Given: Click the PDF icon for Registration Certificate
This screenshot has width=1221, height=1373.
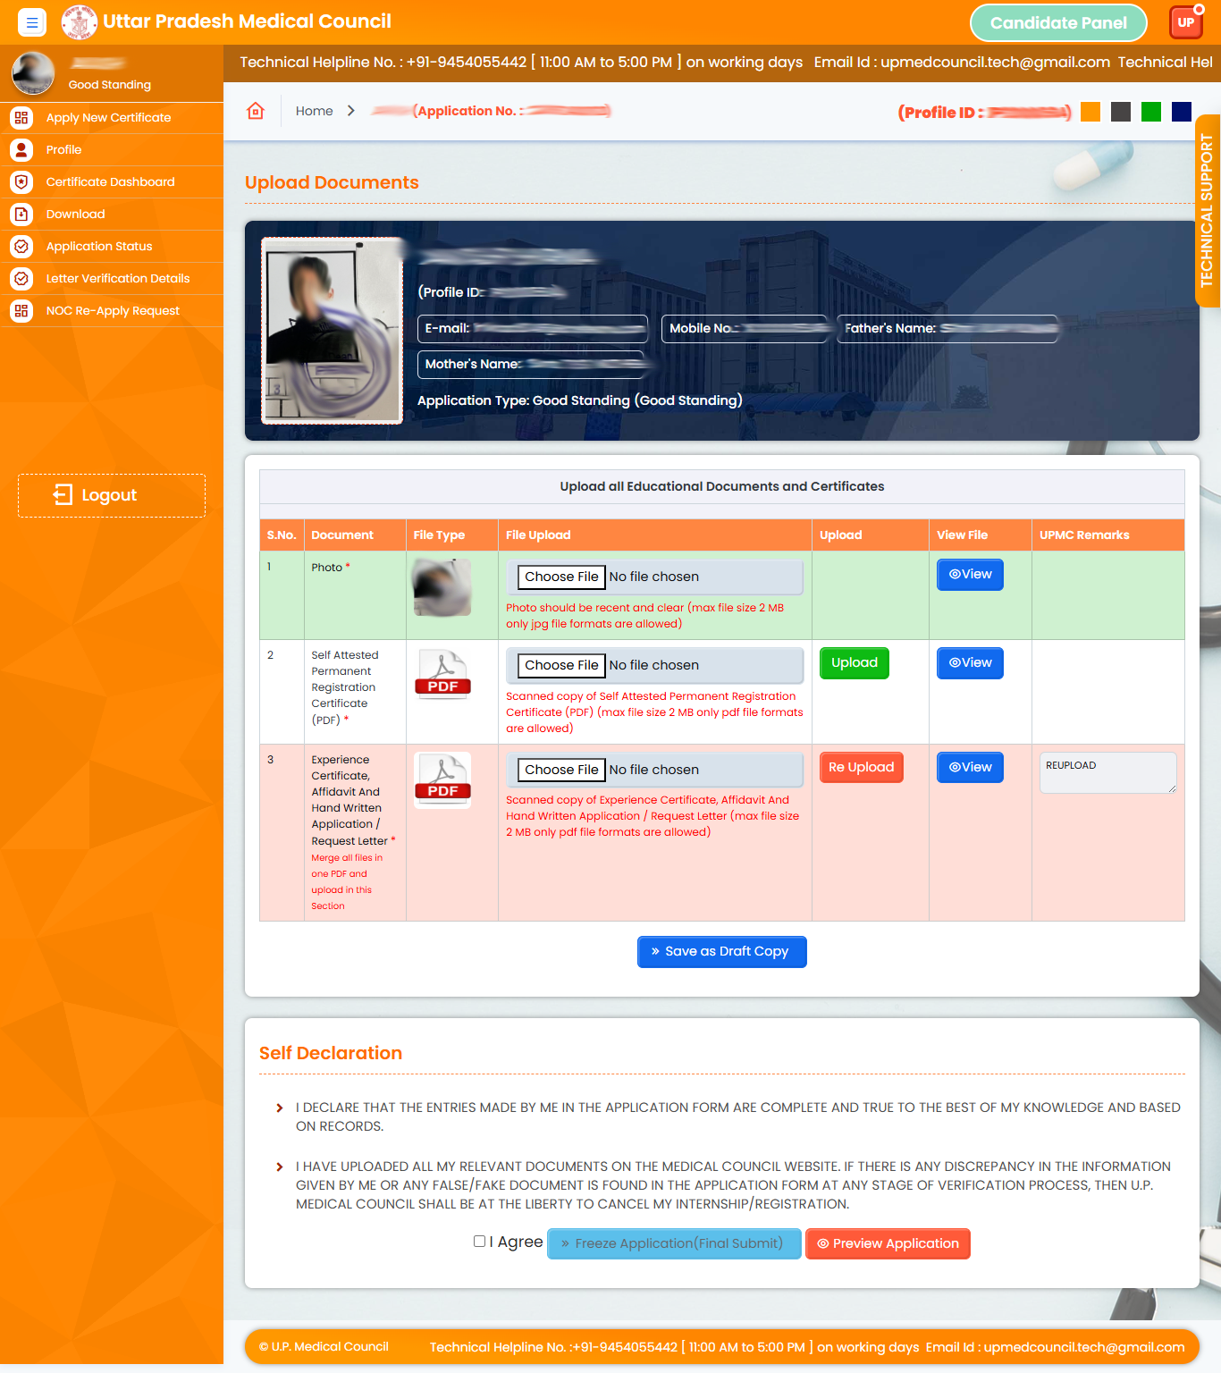Looking at the screenshot, I should pos(442,675).
